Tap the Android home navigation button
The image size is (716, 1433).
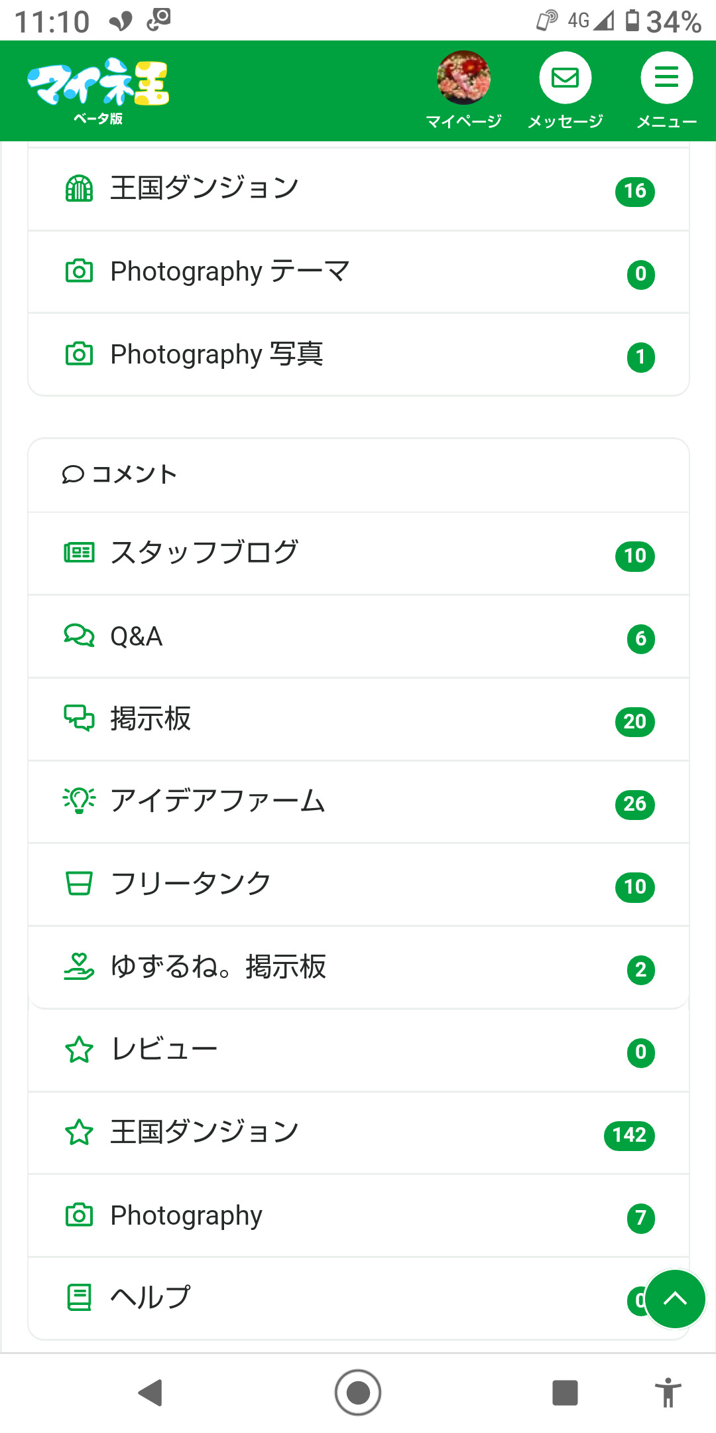[358, 1393]
